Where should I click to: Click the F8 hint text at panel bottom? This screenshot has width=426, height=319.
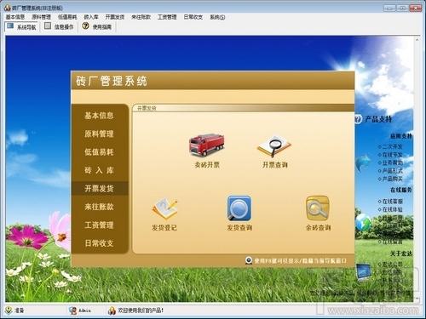(301, 260)
